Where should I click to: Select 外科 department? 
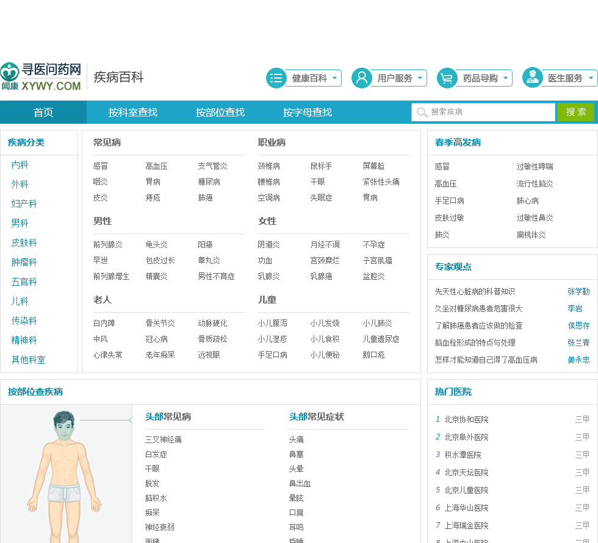click(x=20, y=184)
